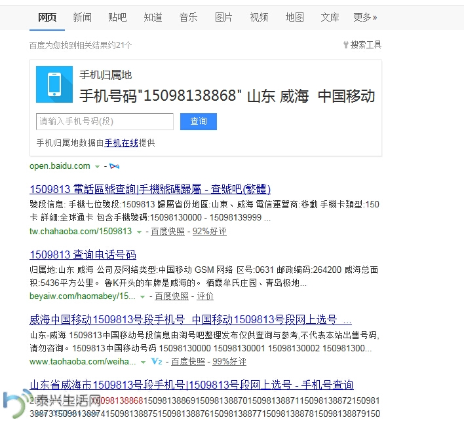The width and height of the screenshot is (464, 422).
Task: Click the Baidu open platform icon beside open.baidu.com
Action: pyautogui.click(x=114, y=166)
